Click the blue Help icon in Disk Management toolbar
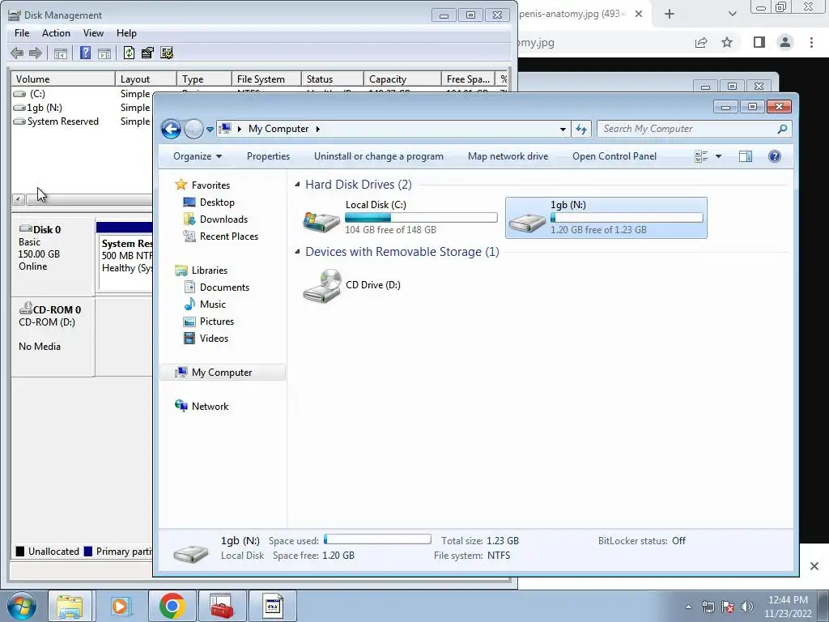This screenshot has width=829, height=622. tap(85, 53)
